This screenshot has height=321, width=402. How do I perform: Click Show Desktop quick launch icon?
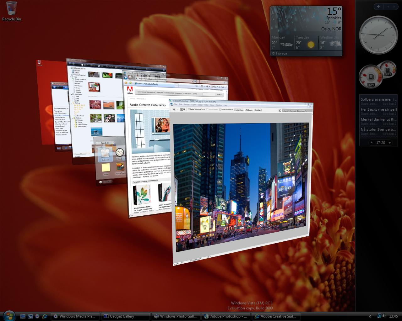23,316
